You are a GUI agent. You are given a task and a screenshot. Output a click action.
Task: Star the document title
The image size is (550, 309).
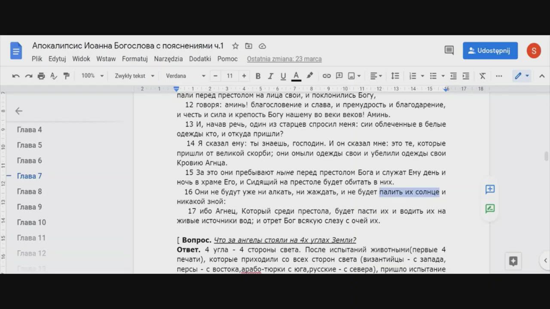(x=235, y=46)
